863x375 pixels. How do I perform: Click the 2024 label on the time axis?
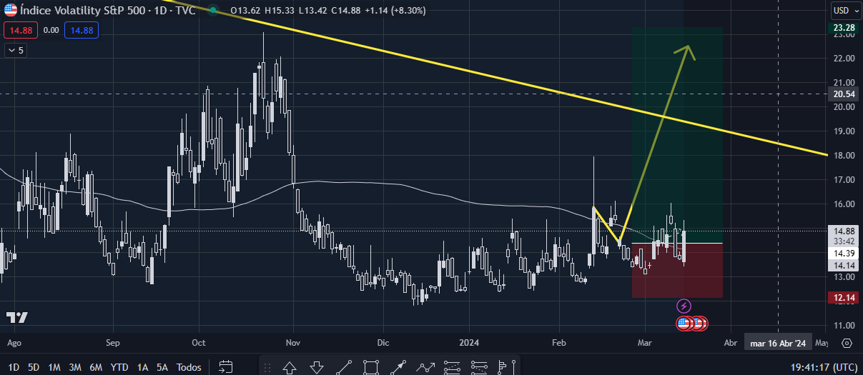click(468, 343)
